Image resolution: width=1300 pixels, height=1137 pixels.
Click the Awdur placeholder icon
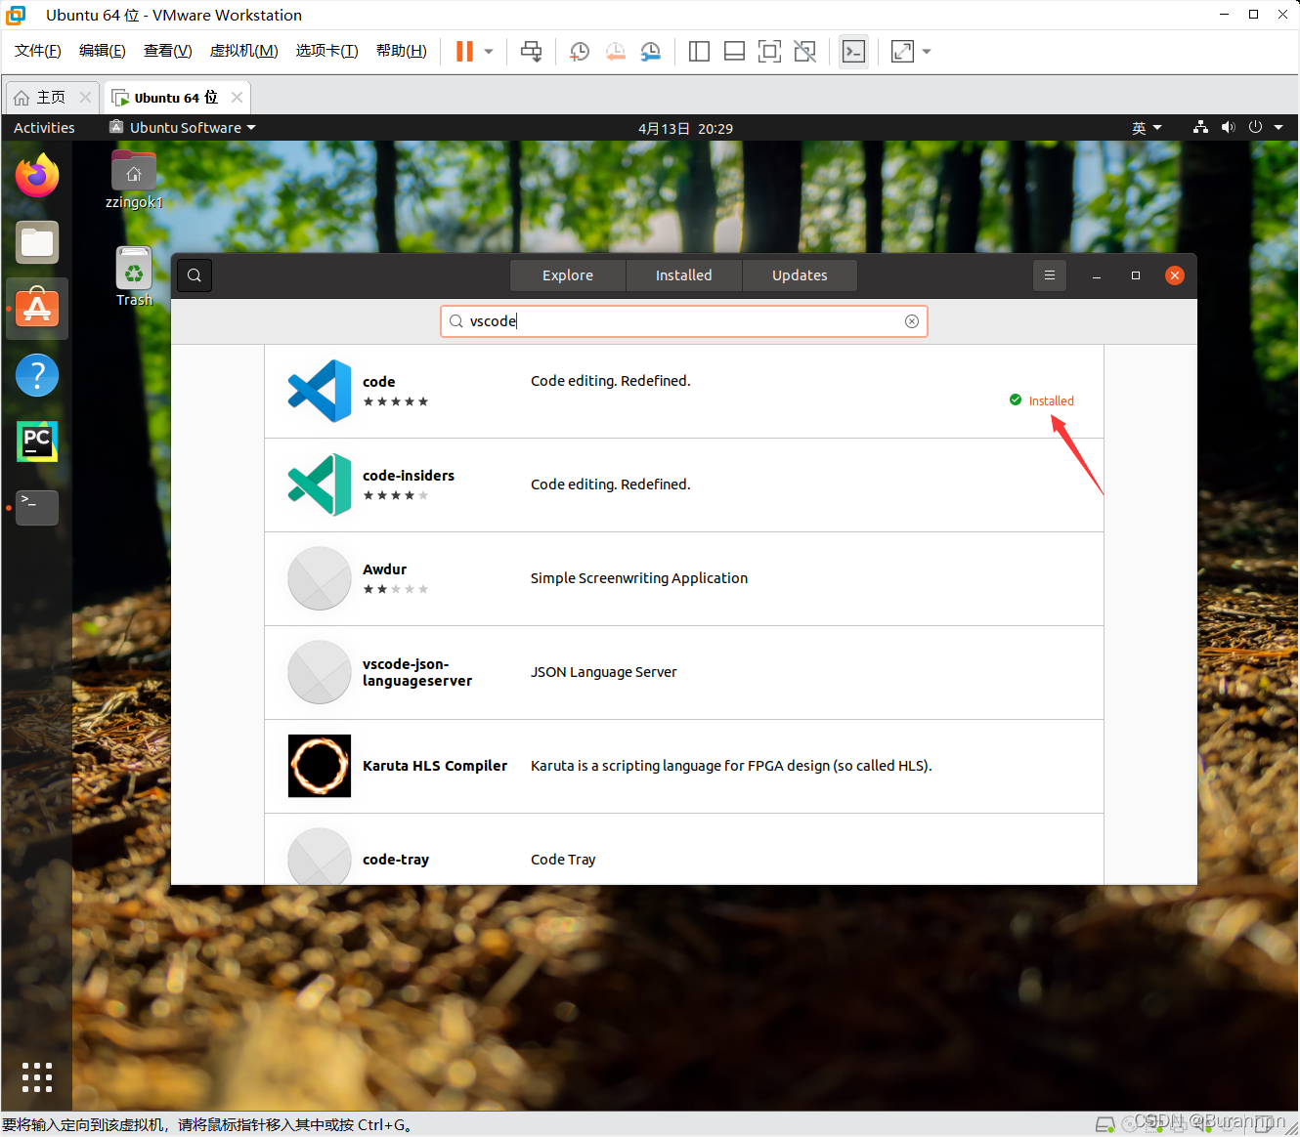point(320,578)
